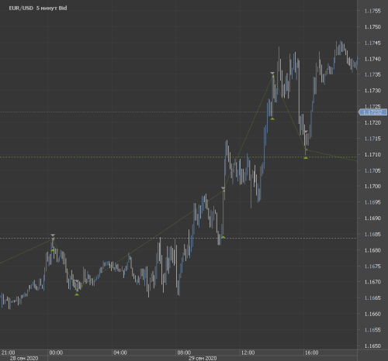The width and height of the screenshot is (388, 361).
Task: Select the white dashed horizontal line near 1.1685
Action: (178, 238)
